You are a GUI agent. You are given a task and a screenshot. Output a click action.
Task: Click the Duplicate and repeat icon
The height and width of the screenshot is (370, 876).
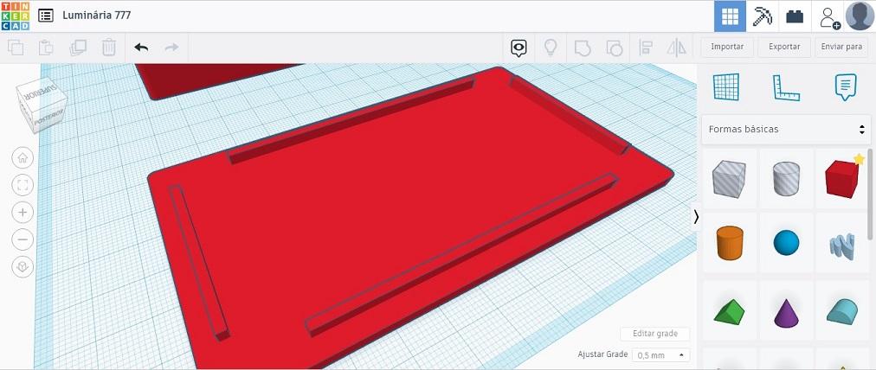coord(78,48)
